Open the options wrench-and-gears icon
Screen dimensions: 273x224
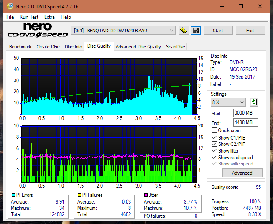(x=184, y=31)
